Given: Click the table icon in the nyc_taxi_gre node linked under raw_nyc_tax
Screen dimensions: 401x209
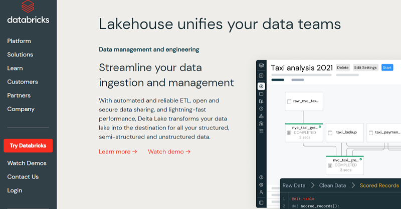Looking at the screenshot, I should [x=289, y=132].
